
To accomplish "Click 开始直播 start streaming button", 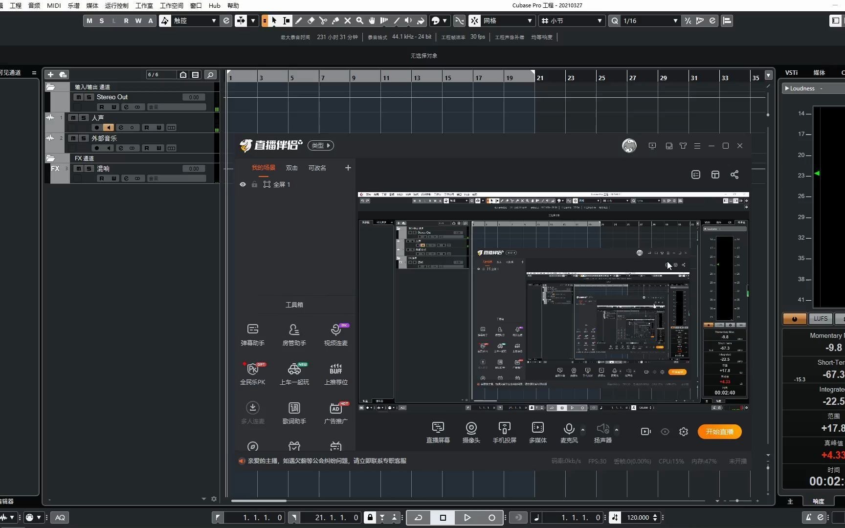I will coord(719,432).
